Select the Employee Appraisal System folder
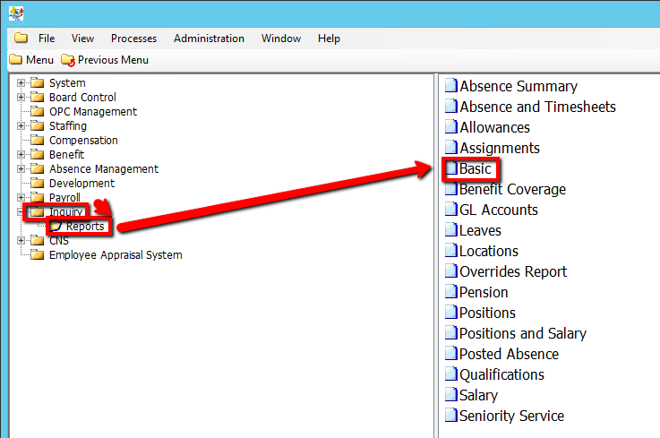 115,255
